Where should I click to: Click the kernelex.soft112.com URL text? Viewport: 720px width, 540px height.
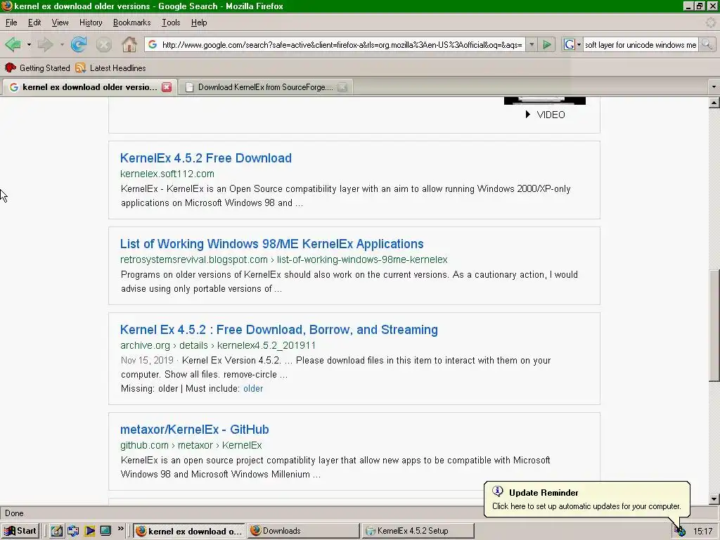tap(167, 174)
